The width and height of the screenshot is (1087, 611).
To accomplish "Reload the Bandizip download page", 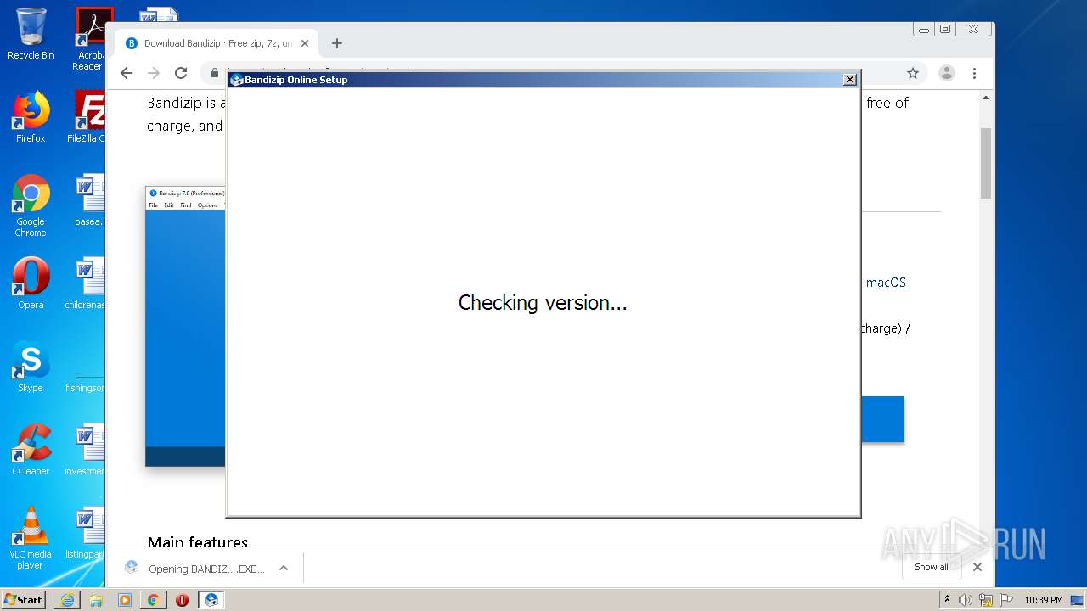I will click(x=181, y=73).
